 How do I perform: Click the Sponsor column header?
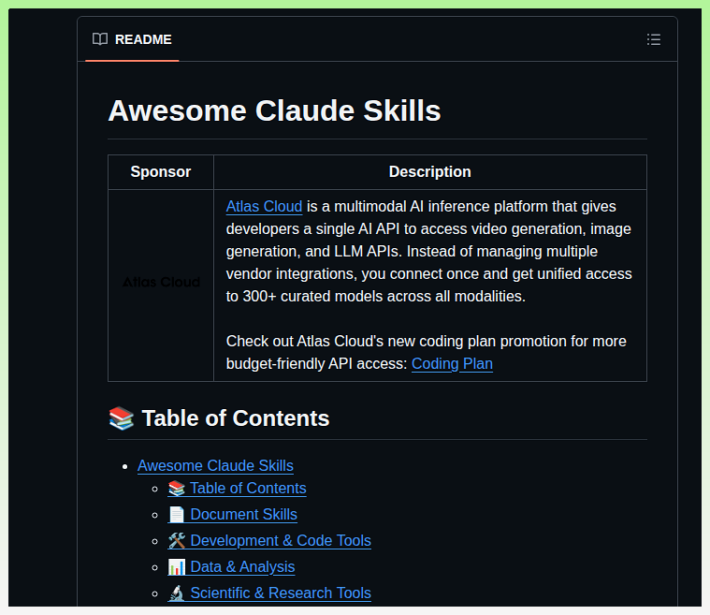161,172
